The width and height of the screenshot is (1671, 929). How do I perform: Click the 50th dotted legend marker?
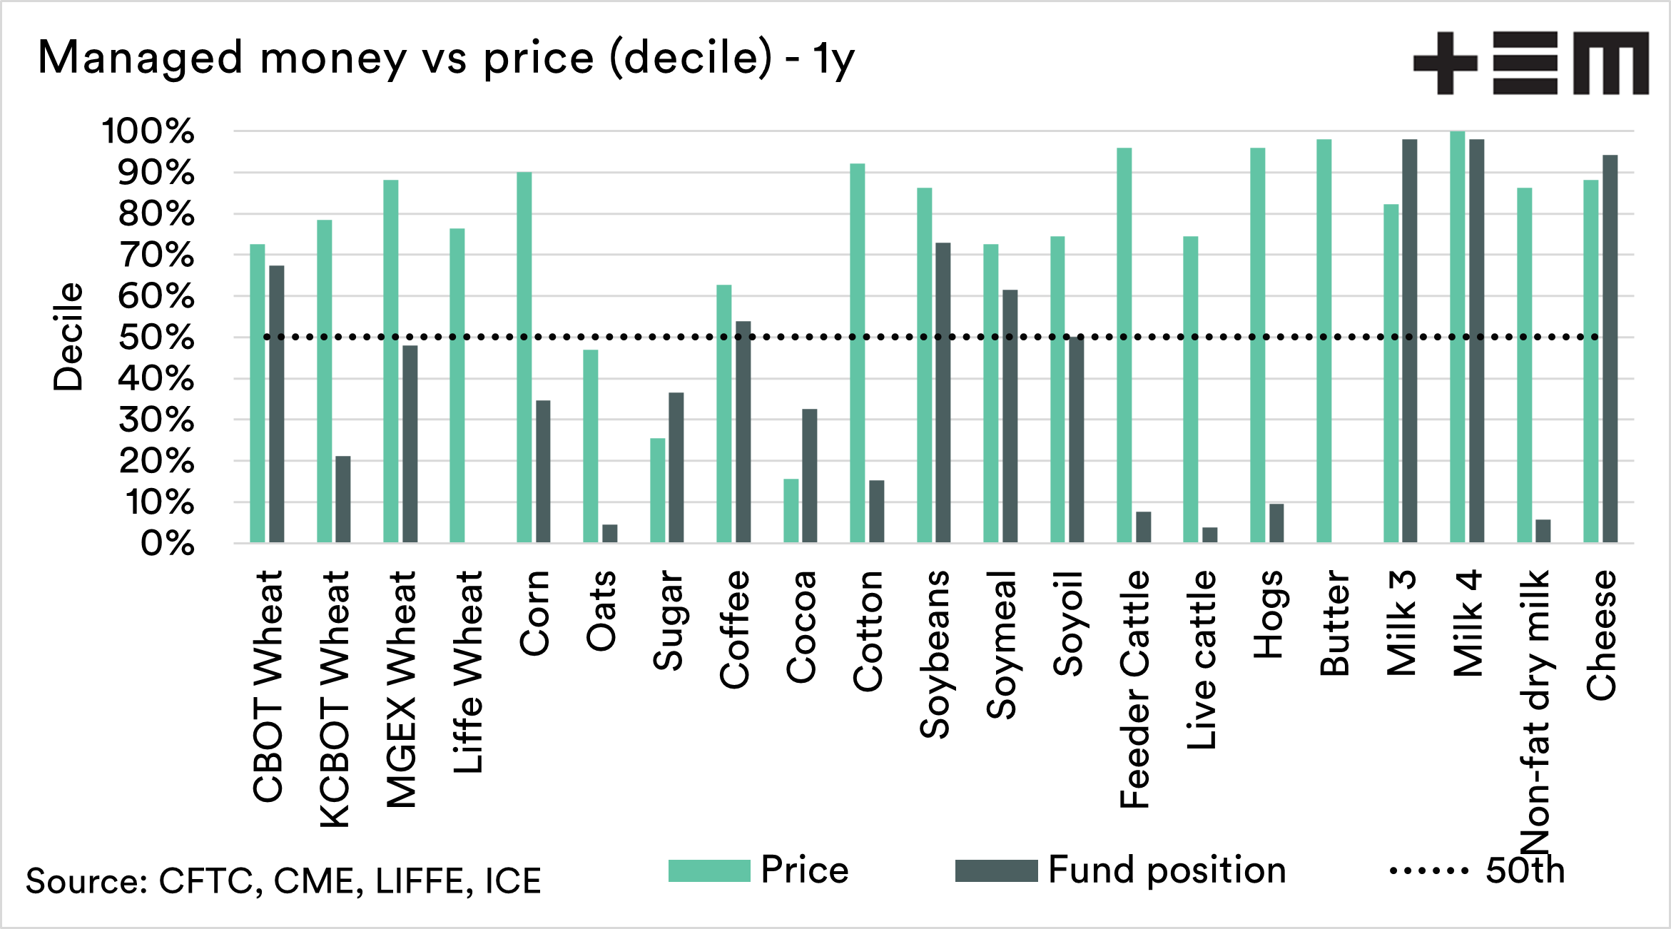click(1428, 871)
